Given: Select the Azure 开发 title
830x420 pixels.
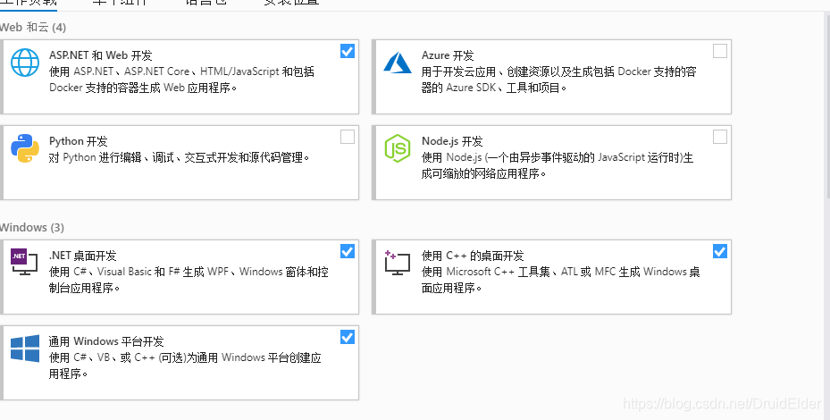Looking at the screenshot, I should (x=448, y=55).
